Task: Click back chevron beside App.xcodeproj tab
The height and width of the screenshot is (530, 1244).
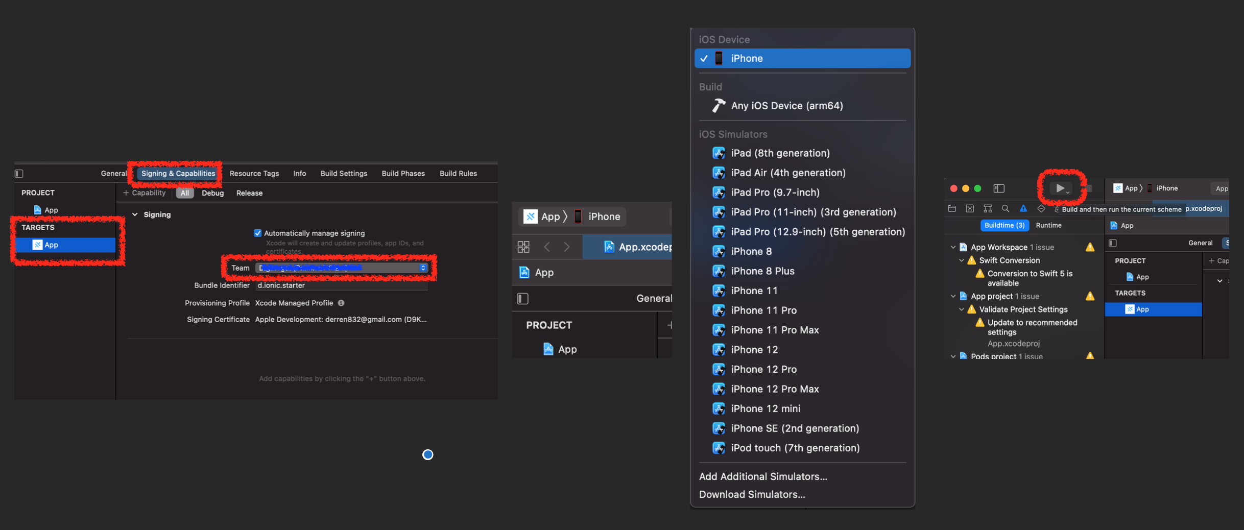Action: (547, 247)
